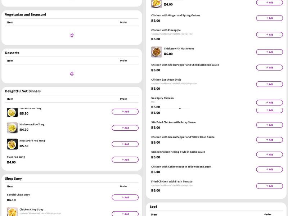
Task: Add Special Chop Suey to order
Action: pyautogui.click(x=125, y=197)
